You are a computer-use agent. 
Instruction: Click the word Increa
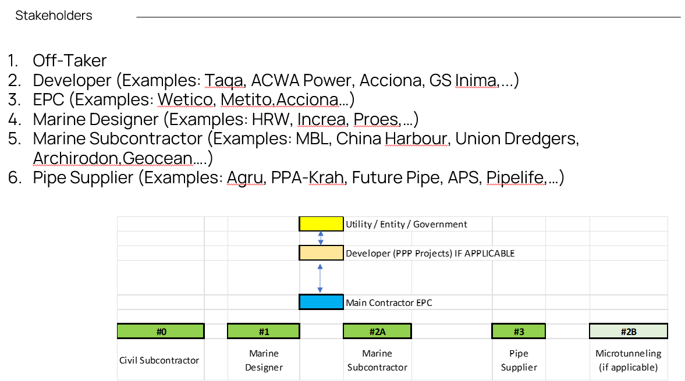coord(321,119)
